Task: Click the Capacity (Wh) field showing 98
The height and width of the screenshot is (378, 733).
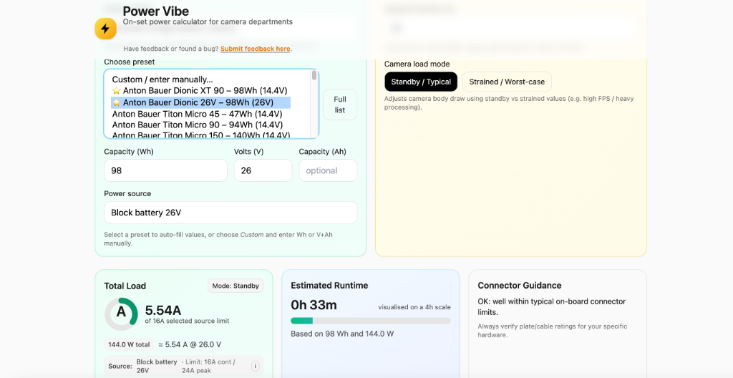Action: (x=165, y=171)
